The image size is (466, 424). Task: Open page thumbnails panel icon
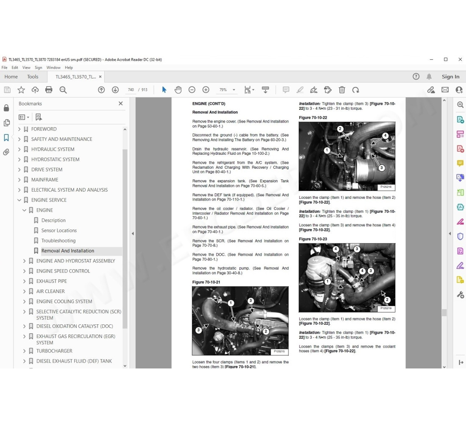(6, 123)
